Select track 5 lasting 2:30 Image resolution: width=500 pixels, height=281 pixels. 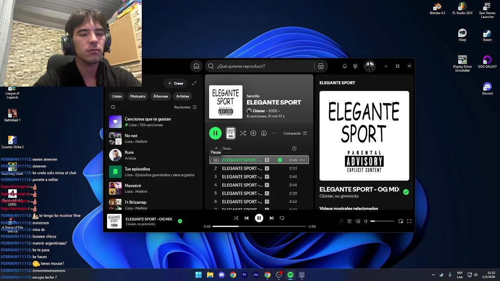pos(259,194)
